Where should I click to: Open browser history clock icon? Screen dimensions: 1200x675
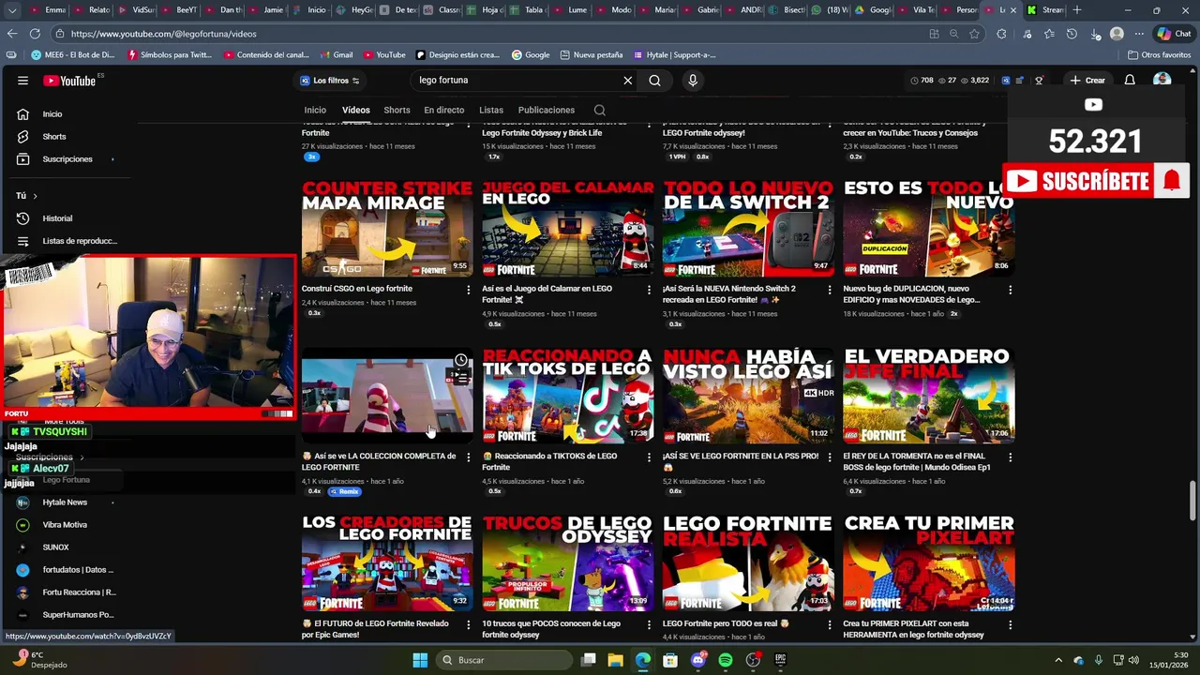point(1072,34)
